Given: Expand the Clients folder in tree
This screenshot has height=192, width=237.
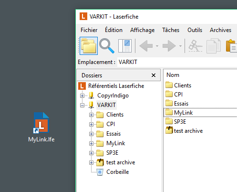Looking at the screenshot, I should pos(91,115).
